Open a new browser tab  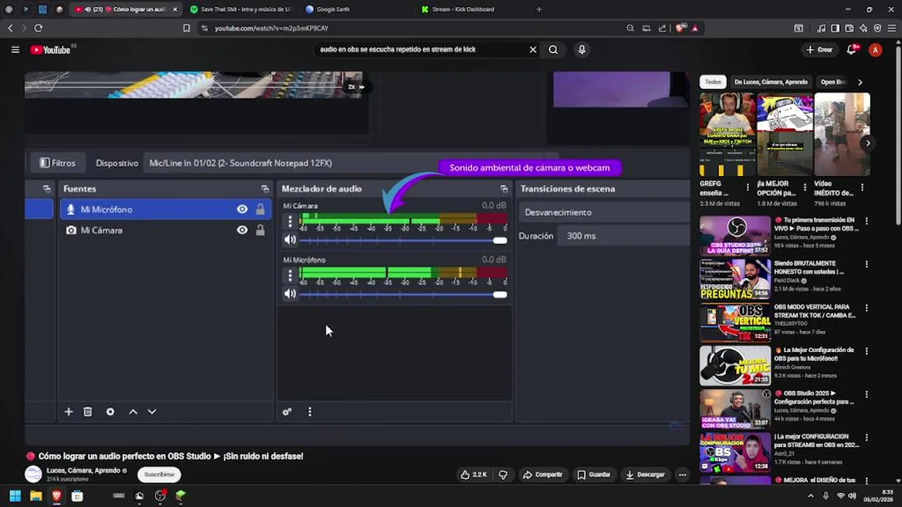(x=539, y=9)
